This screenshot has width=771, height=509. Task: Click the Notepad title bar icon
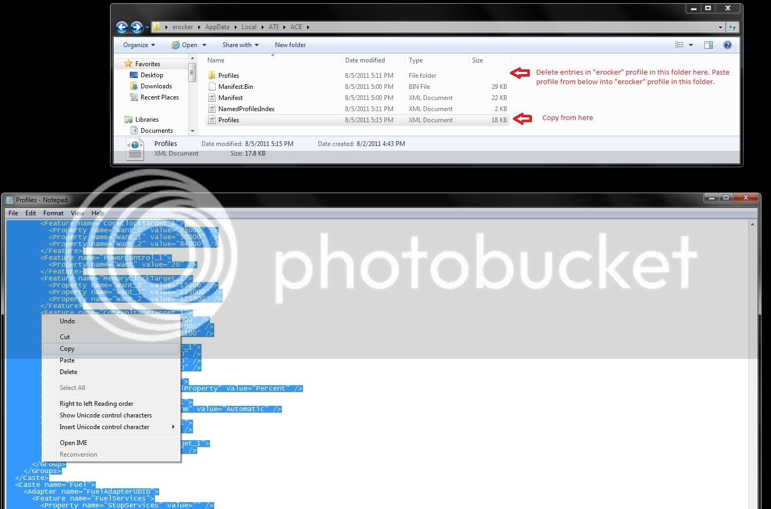click(x=9, y=199)
